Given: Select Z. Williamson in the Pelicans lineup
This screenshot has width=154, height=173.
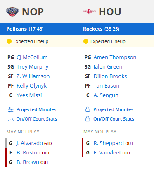Looking at the screenshot, I should tap(33, 76).
